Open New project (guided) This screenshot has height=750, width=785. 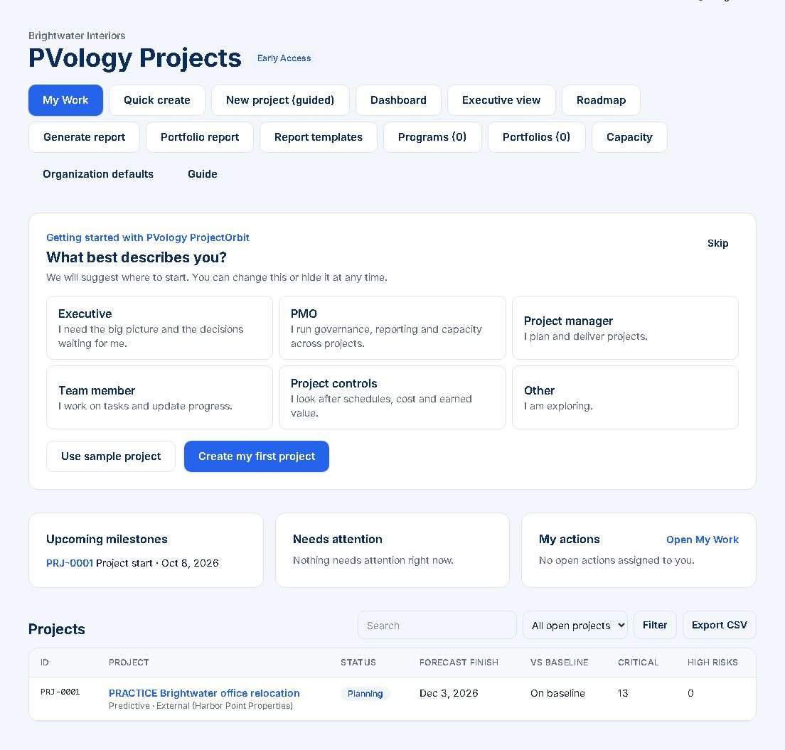[280, 100]
